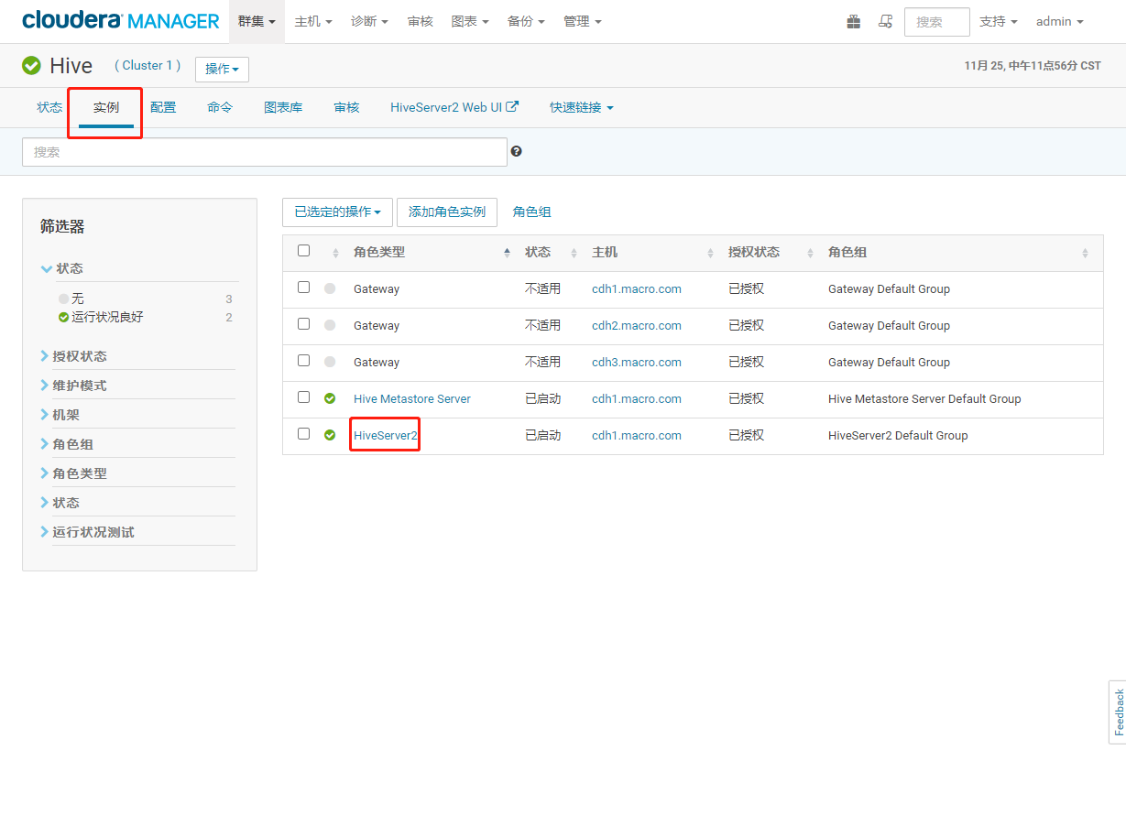Expand the 角色类型 filter

coord(74,473)
